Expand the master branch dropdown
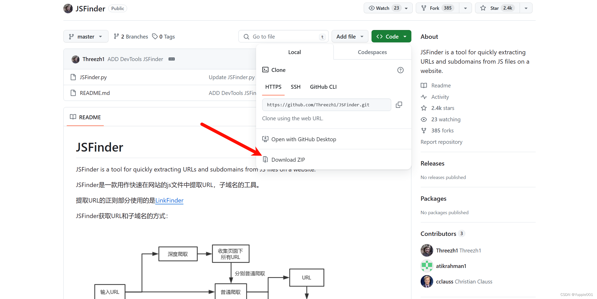 [x=86, y=36]
